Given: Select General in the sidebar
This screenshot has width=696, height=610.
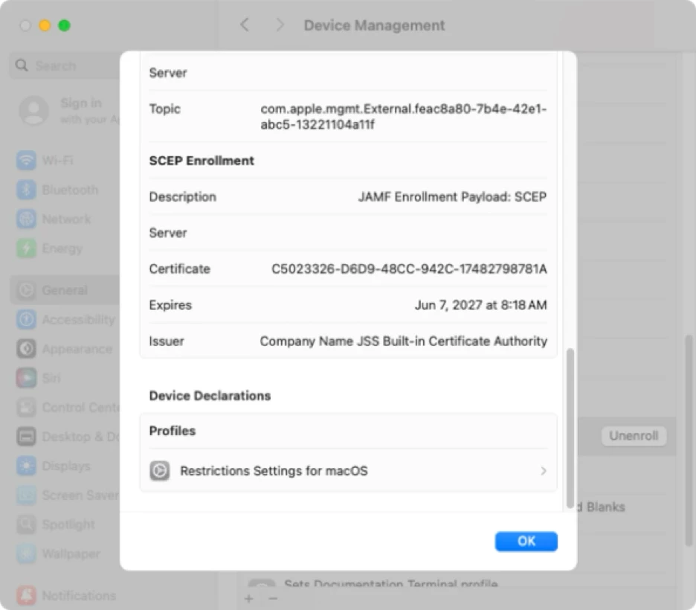Looking at the screenshot, I should [x=65, y=290].
